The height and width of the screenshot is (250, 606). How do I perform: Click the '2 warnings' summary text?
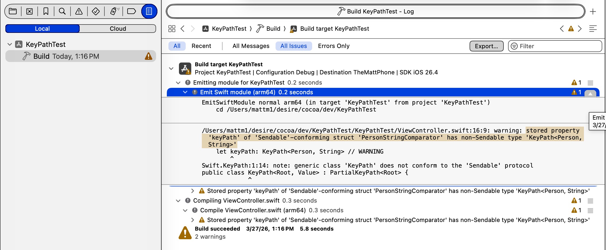tap(210, 237)
